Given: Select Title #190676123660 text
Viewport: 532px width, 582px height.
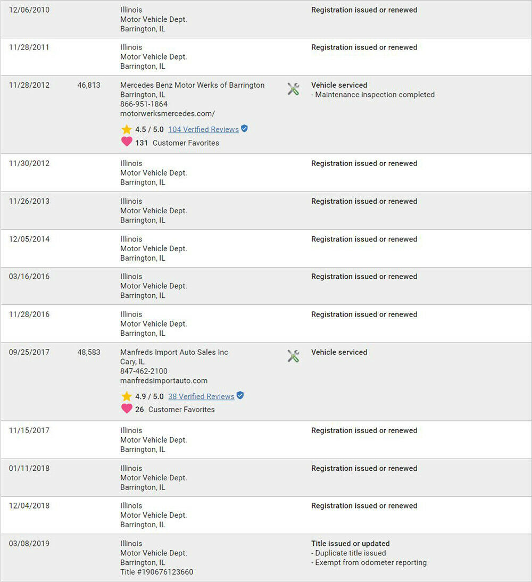Looking at the screenshot, I should 156,572.
